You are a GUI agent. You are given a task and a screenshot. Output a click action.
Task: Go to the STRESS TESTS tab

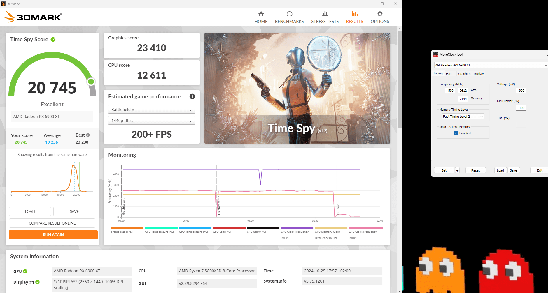[325, 17]
